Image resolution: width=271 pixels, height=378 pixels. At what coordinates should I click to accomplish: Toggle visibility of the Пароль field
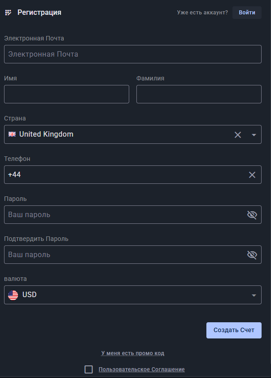tap(252, 215)
